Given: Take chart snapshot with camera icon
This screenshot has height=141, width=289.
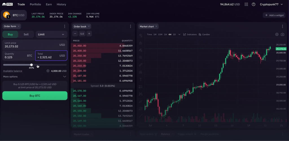Looking at the screenshot, I should (x=282, y=34).
